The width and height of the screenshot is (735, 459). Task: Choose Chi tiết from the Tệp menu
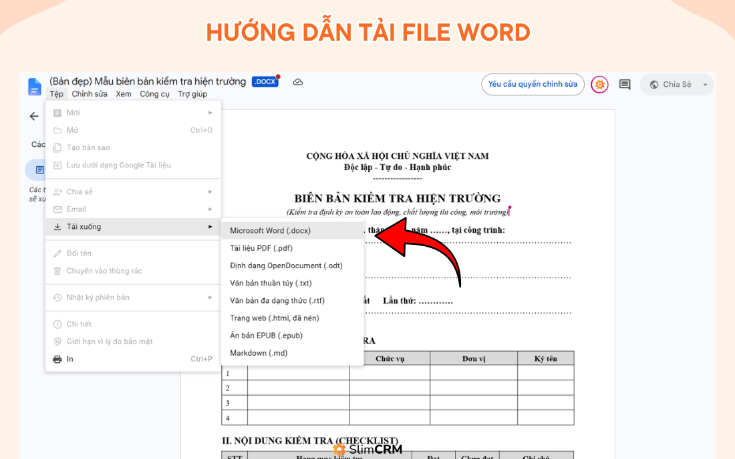[x=133, y=324]
